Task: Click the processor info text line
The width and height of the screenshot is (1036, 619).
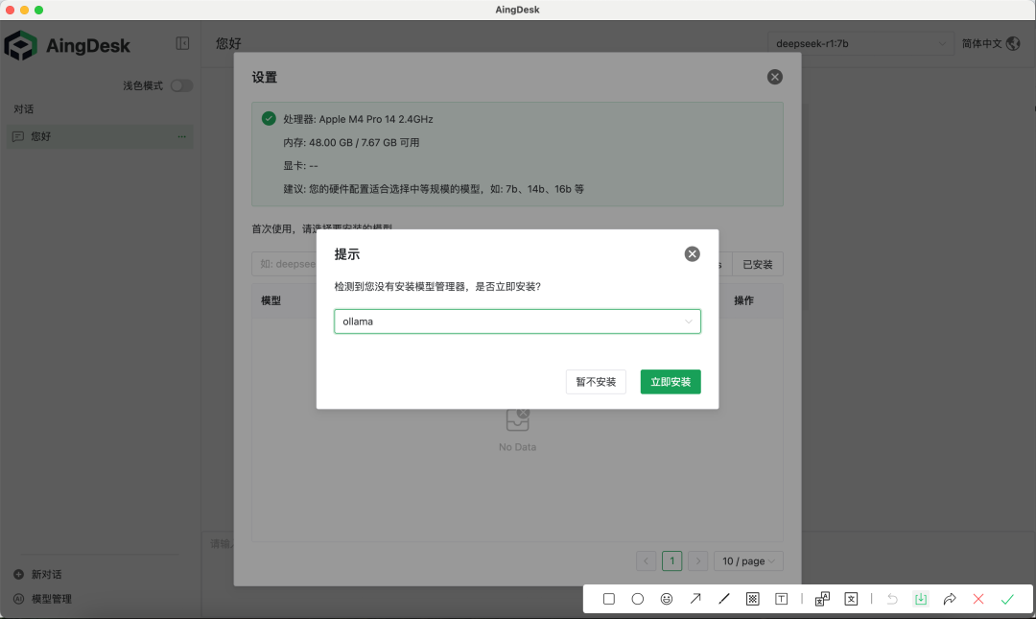Action: tap(358, 119)
